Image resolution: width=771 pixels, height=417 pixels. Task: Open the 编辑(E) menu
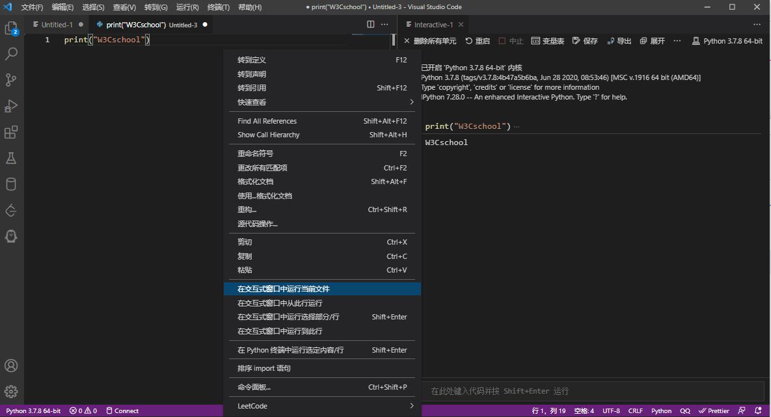62,7
